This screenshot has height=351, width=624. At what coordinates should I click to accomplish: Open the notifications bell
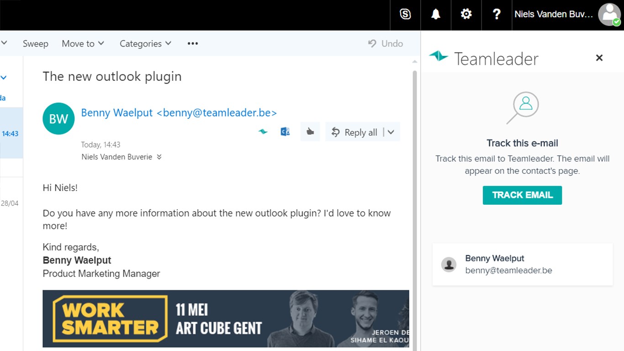tap(436, 14)
